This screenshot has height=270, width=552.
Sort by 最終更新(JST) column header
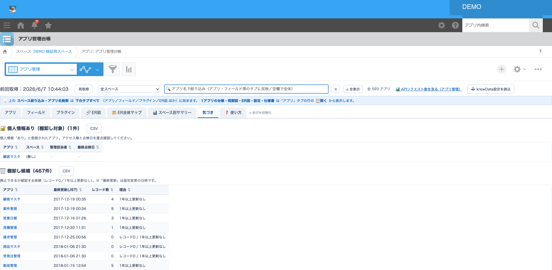click(68, 190)
